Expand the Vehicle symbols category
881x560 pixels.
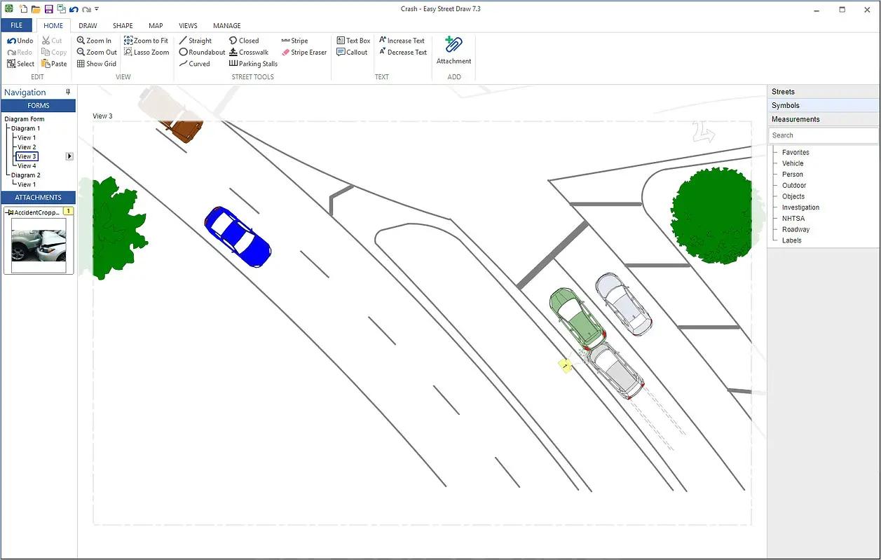793,163
